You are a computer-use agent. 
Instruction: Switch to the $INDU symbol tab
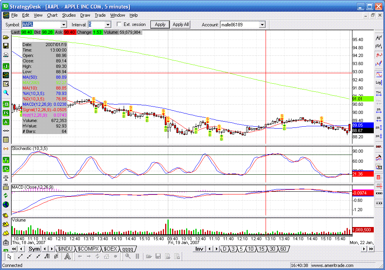tap(65, 249)
